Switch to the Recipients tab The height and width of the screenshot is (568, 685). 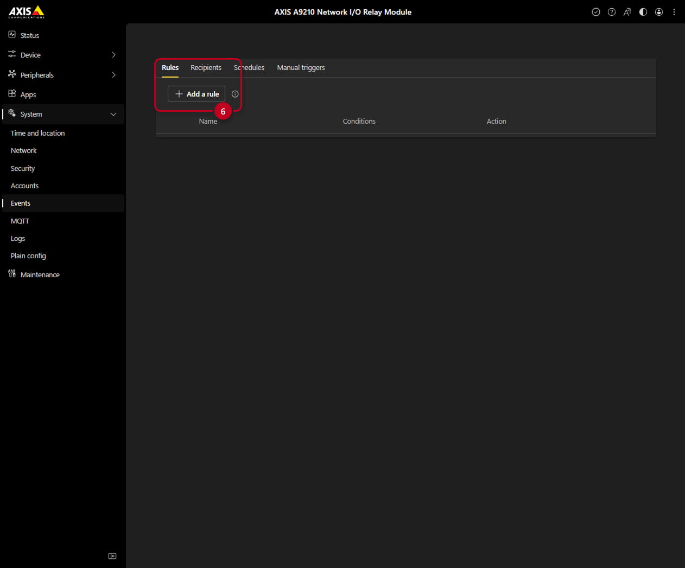coord(206,67)
